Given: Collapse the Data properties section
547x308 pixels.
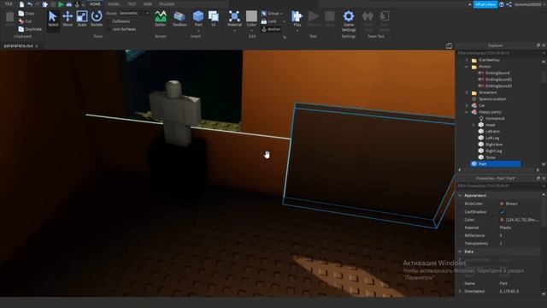Looking at the screenshot, I should coord(460,252).
